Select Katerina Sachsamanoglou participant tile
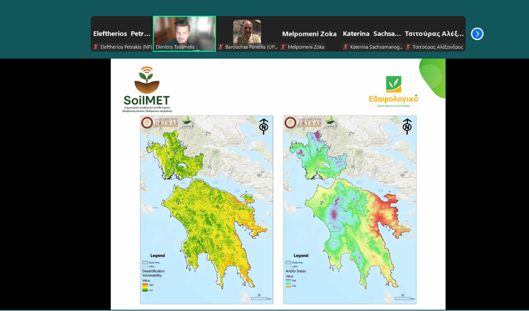Screen dimensions: 529x311 372,34
